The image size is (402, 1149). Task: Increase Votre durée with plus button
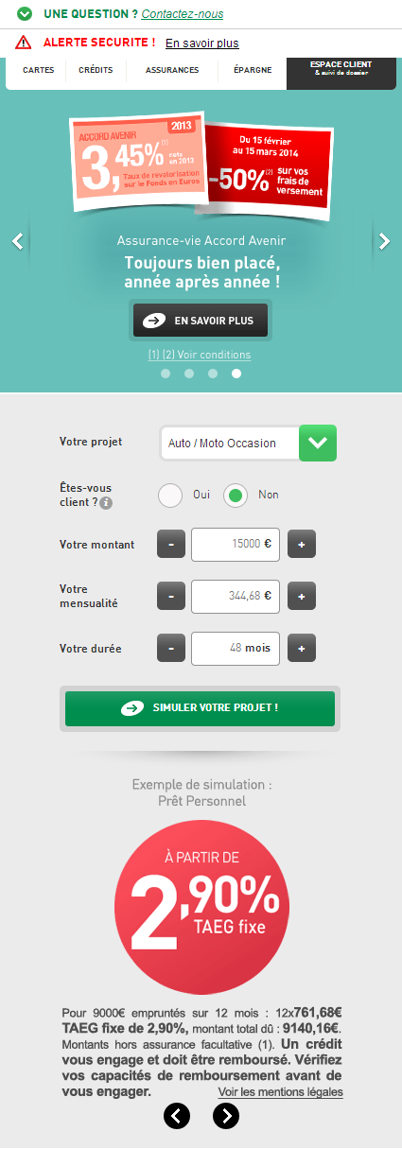click(301, 649)
